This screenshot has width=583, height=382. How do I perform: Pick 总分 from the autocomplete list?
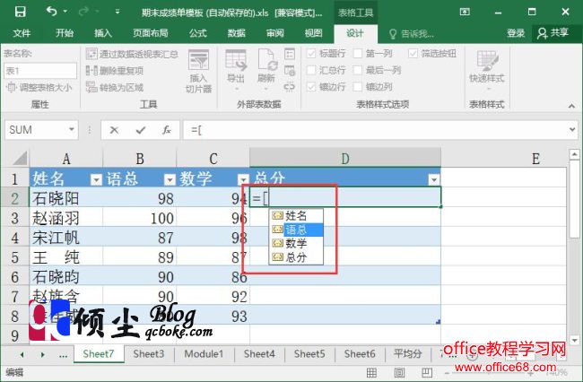click(296, 257)
